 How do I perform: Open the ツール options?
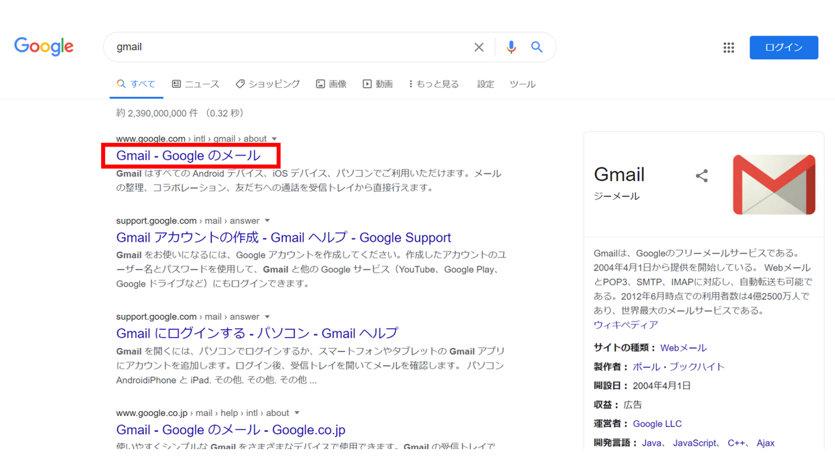[523, 84]
